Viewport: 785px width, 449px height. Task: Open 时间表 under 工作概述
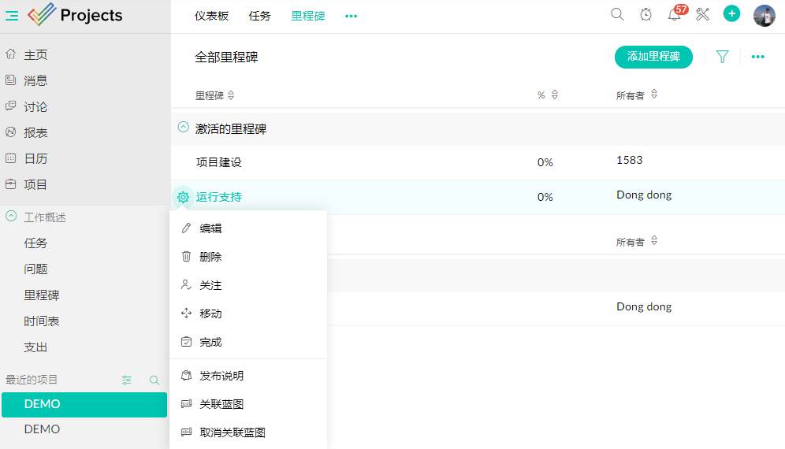click(42, 321)
